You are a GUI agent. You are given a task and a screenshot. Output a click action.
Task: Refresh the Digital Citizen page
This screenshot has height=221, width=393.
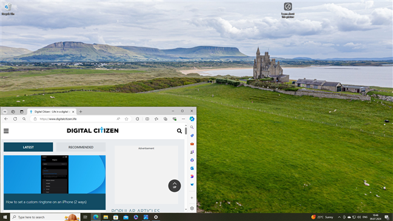15,119
